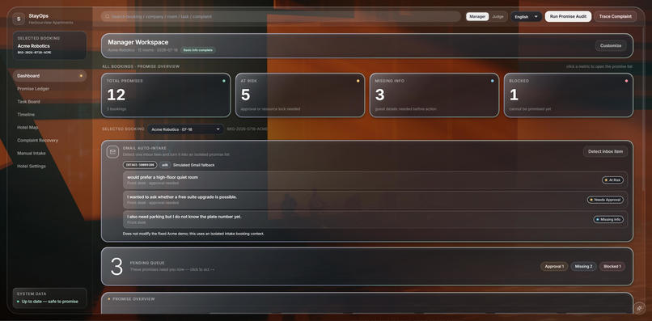The width and height of the screenshot is (652, 321).
Task: Click the Selected Booking Acme Robotics card
Action: point(49,45)
